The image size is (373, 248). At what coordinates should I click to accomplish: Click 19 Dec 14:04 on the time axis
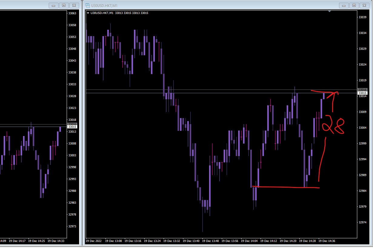tap(249, 241)
